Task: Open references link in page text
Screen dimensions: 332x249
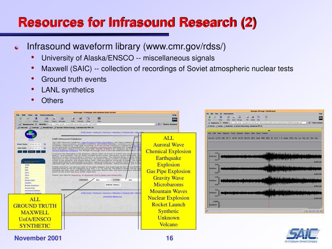Action: tap(76, 175)
